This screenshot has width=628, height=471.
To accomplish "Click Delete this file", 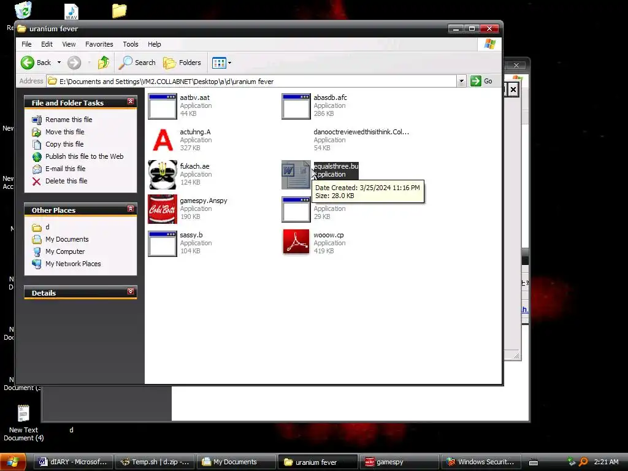I will point(66,181).
